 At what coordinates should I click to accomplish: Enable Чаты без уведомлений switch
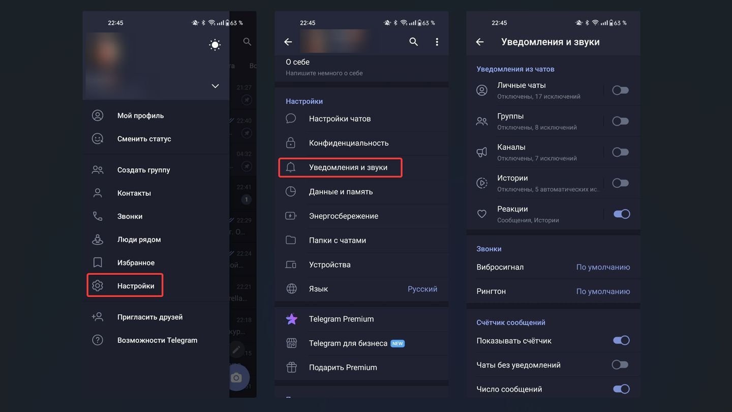(x=620, y=365)
